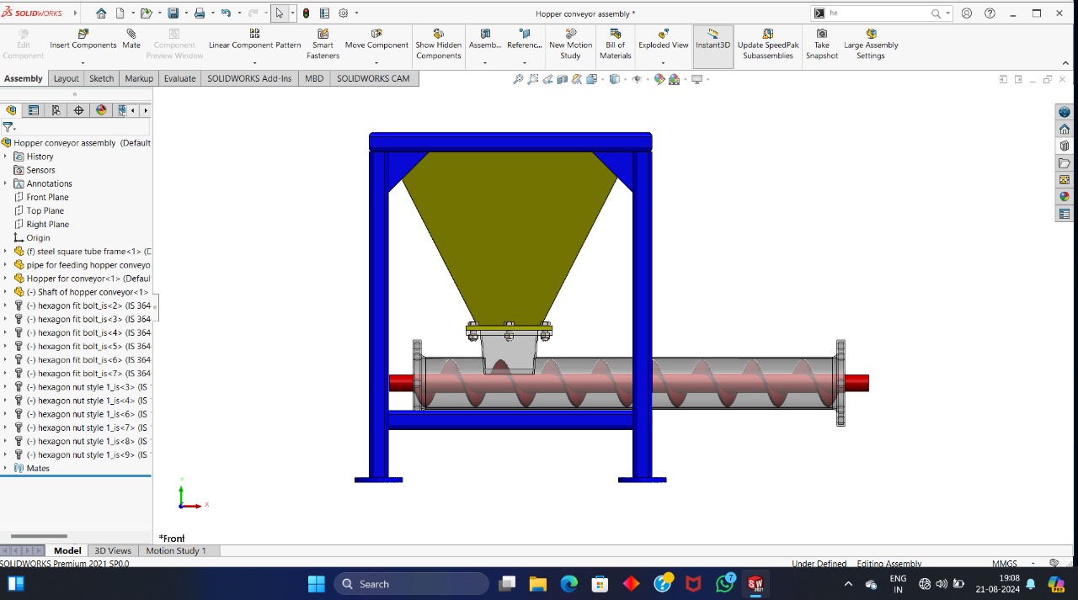Expand the History tree node
Screen dimensions: 1078x600
[x=5, y=157]
